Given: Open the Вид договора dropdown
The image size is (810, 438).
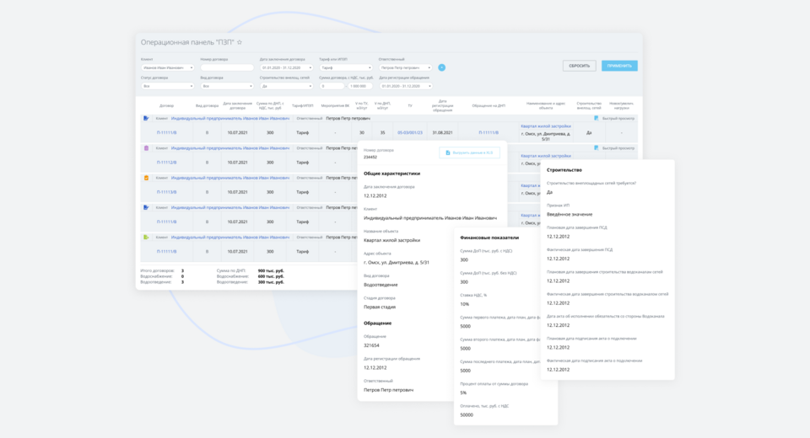Looking at the screenshot, I should (226, 86).
